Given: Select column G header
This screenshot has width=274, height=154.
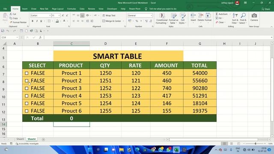Looking at the screenshot, I should [x=200, y=44].
